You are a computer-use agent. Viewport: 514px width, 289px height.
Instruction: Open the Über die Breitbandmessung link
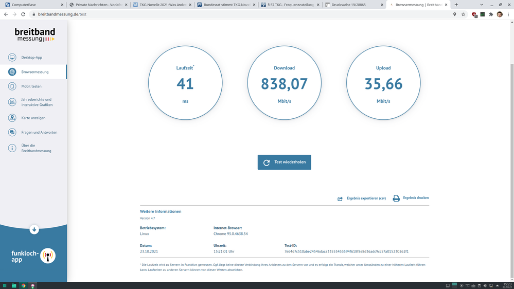pos(36,148)
